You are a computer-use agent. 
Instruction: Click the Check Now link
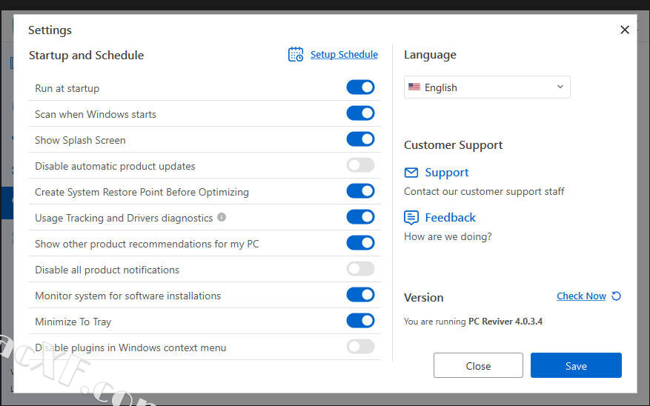[x=581, y=296]
